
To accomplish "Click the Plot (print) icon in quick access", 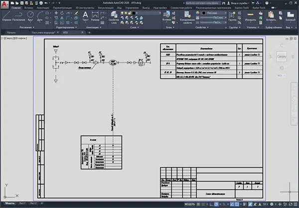I will click(41, 3).
